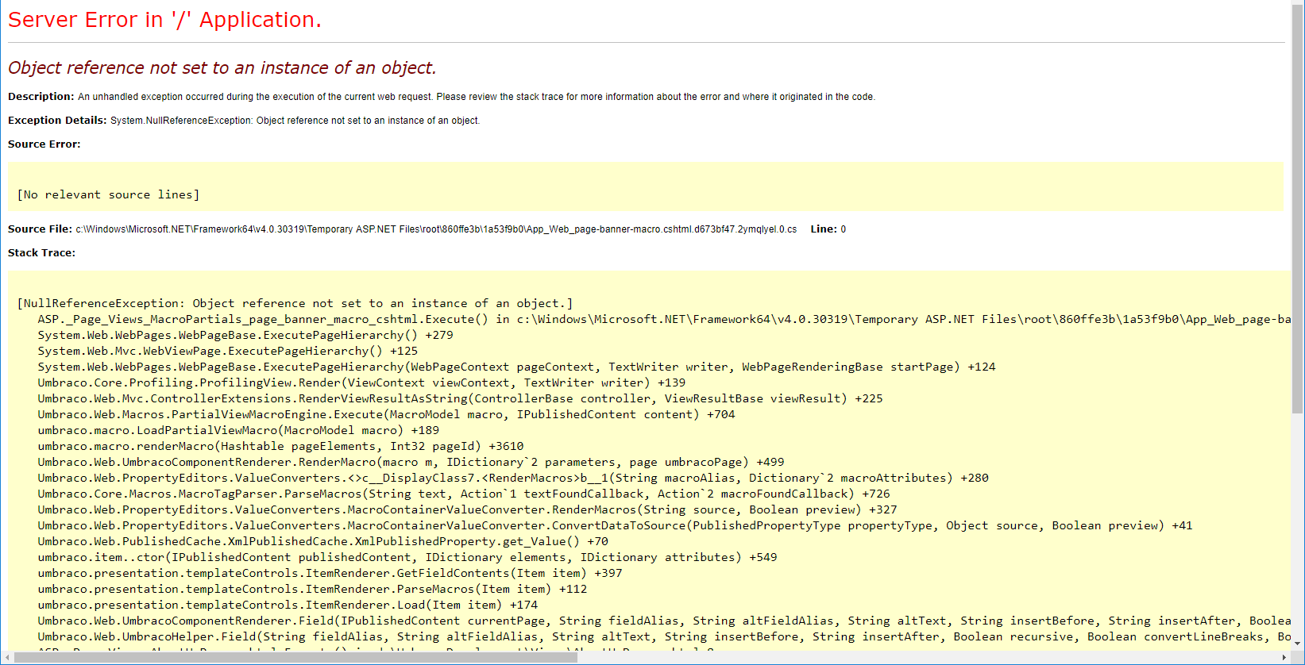
Task: Click 'System.NullReferenceException' exception details text
Action: click(x=295, y=121)
